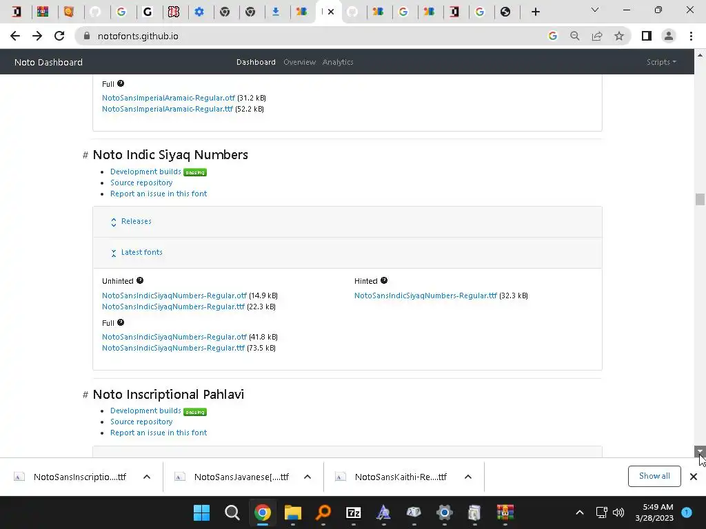Reload the Noto Dashboard page
This screenshot has width=706, height=529.
click(59, 36)
